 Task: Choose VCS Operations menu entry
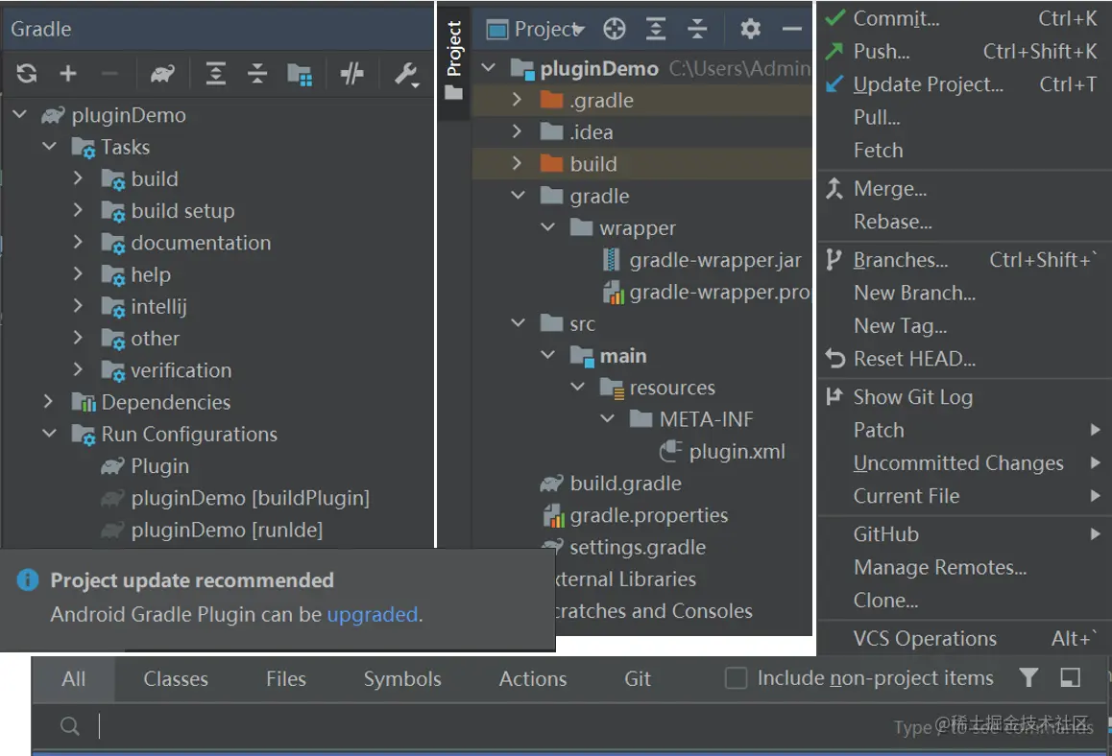click(x=963, y=638)
